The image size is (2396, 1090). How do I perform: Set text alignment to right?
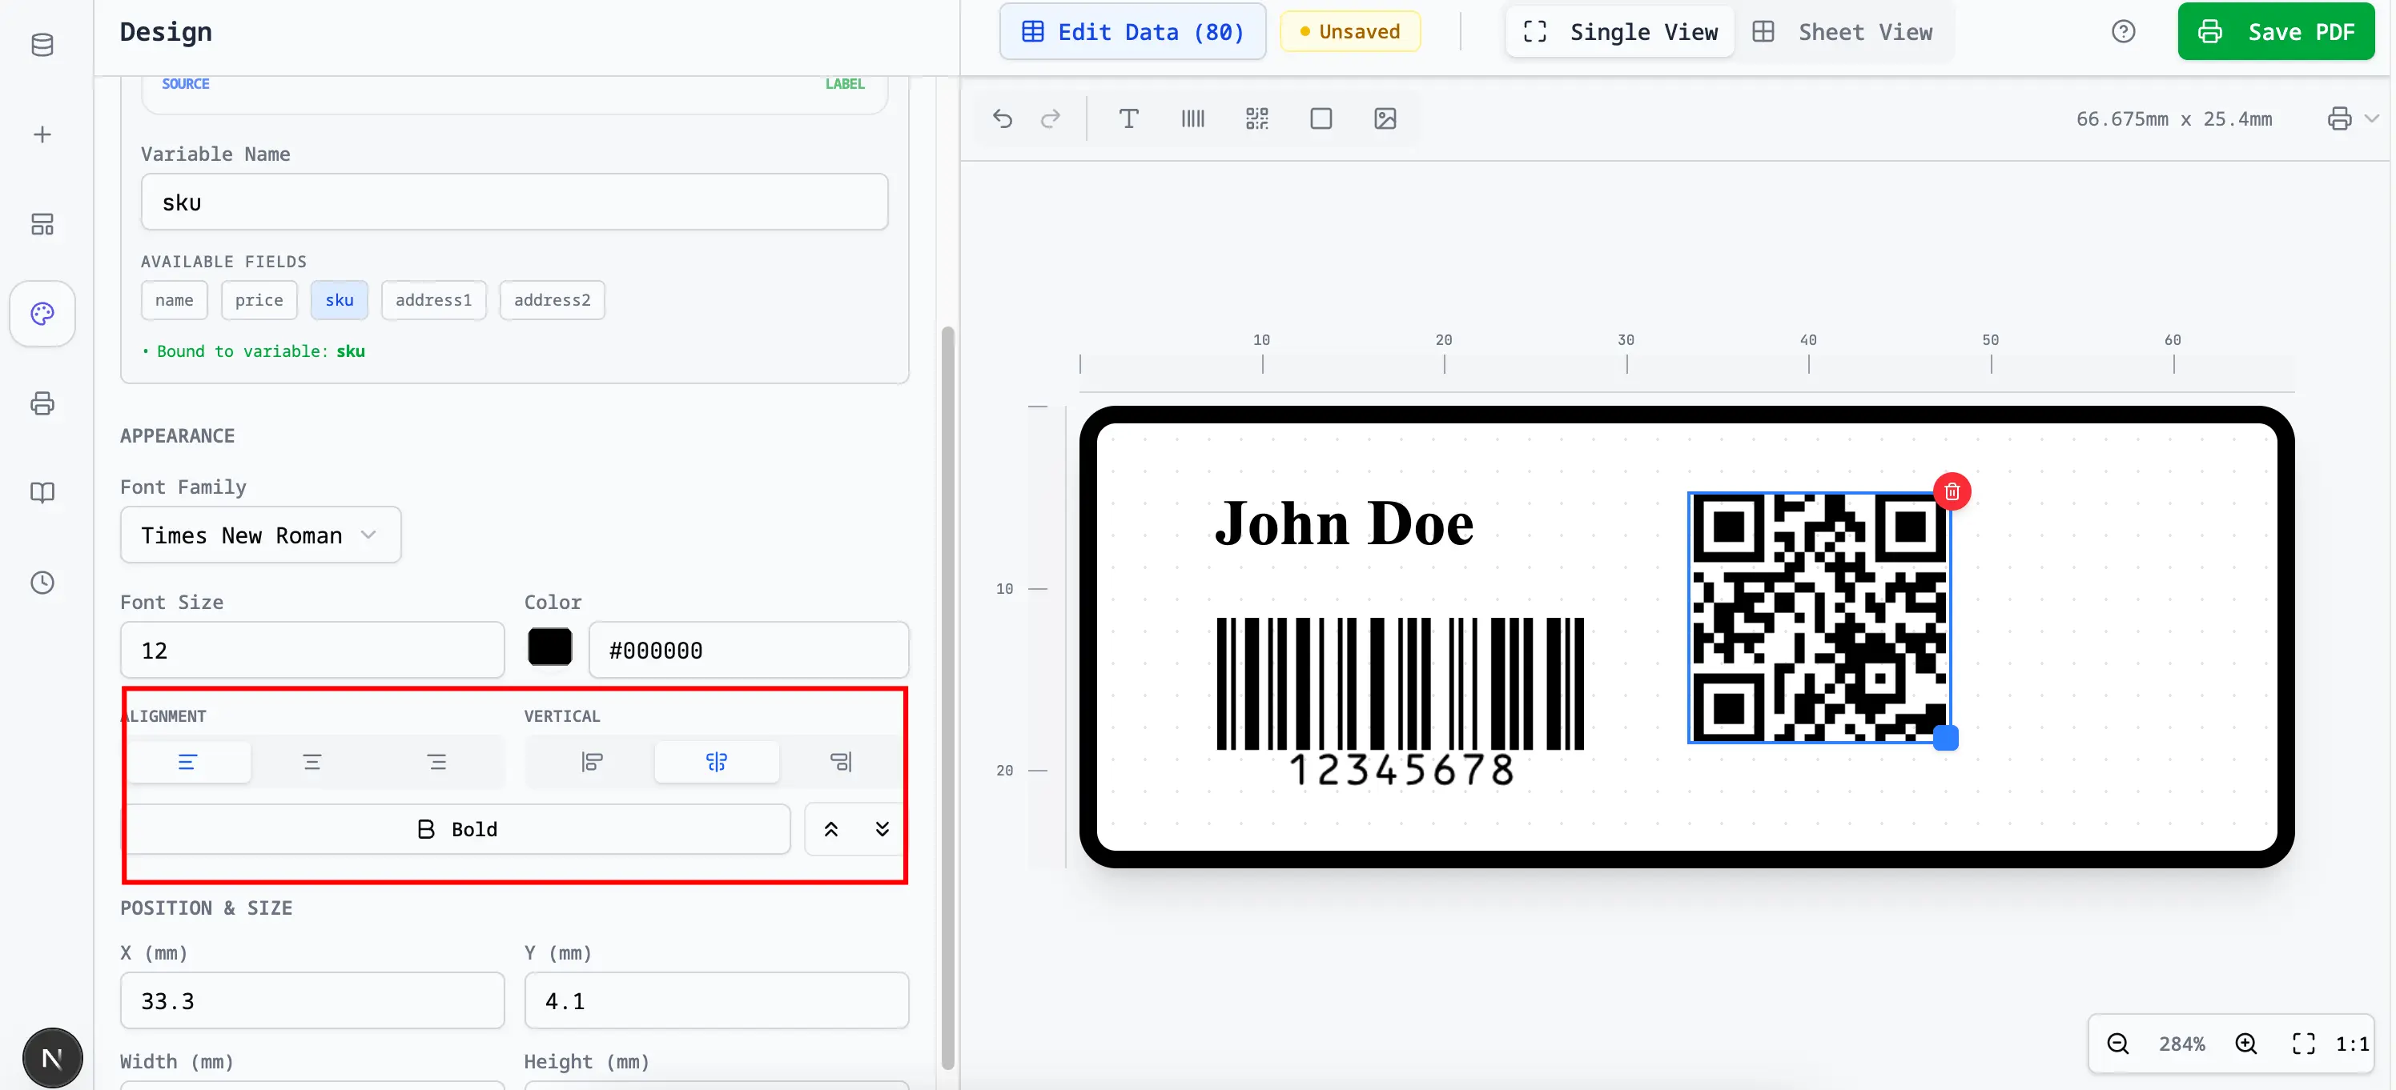(x=436, y=762)
